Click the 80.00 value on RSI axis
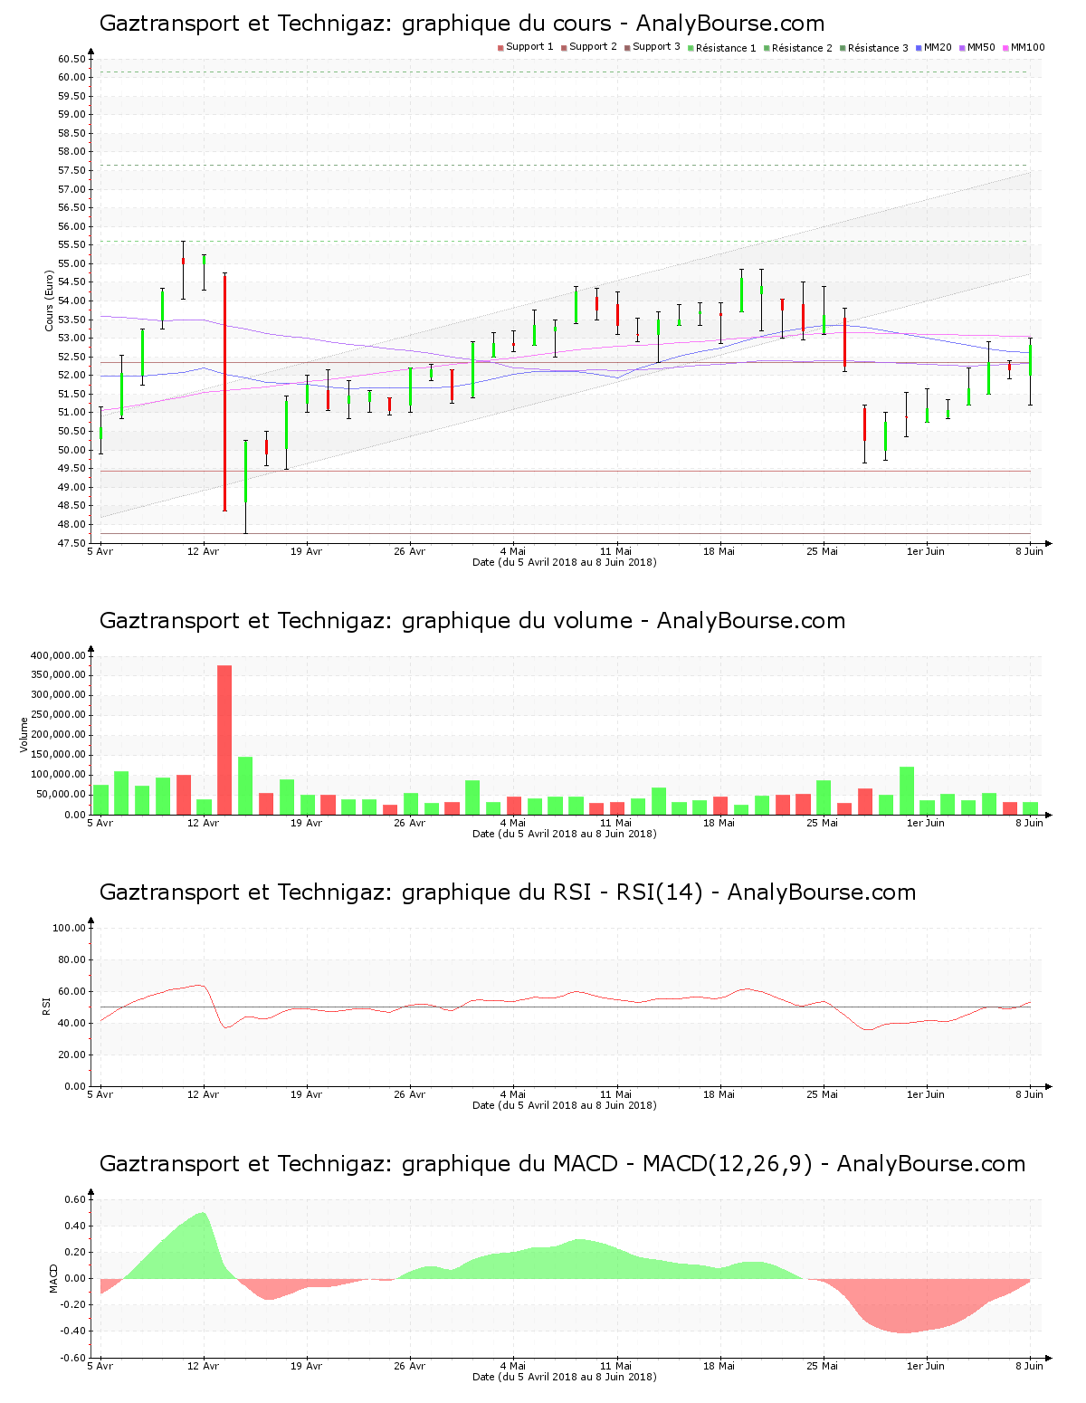This screenshot has width=1086, height=1403. [x=71, y=959]
